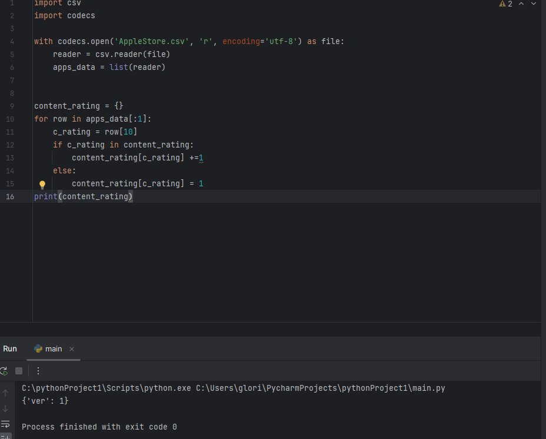This screenshot has width=546, height=439.
Task: Click line number 10 in the gutter
Action: 10,119
